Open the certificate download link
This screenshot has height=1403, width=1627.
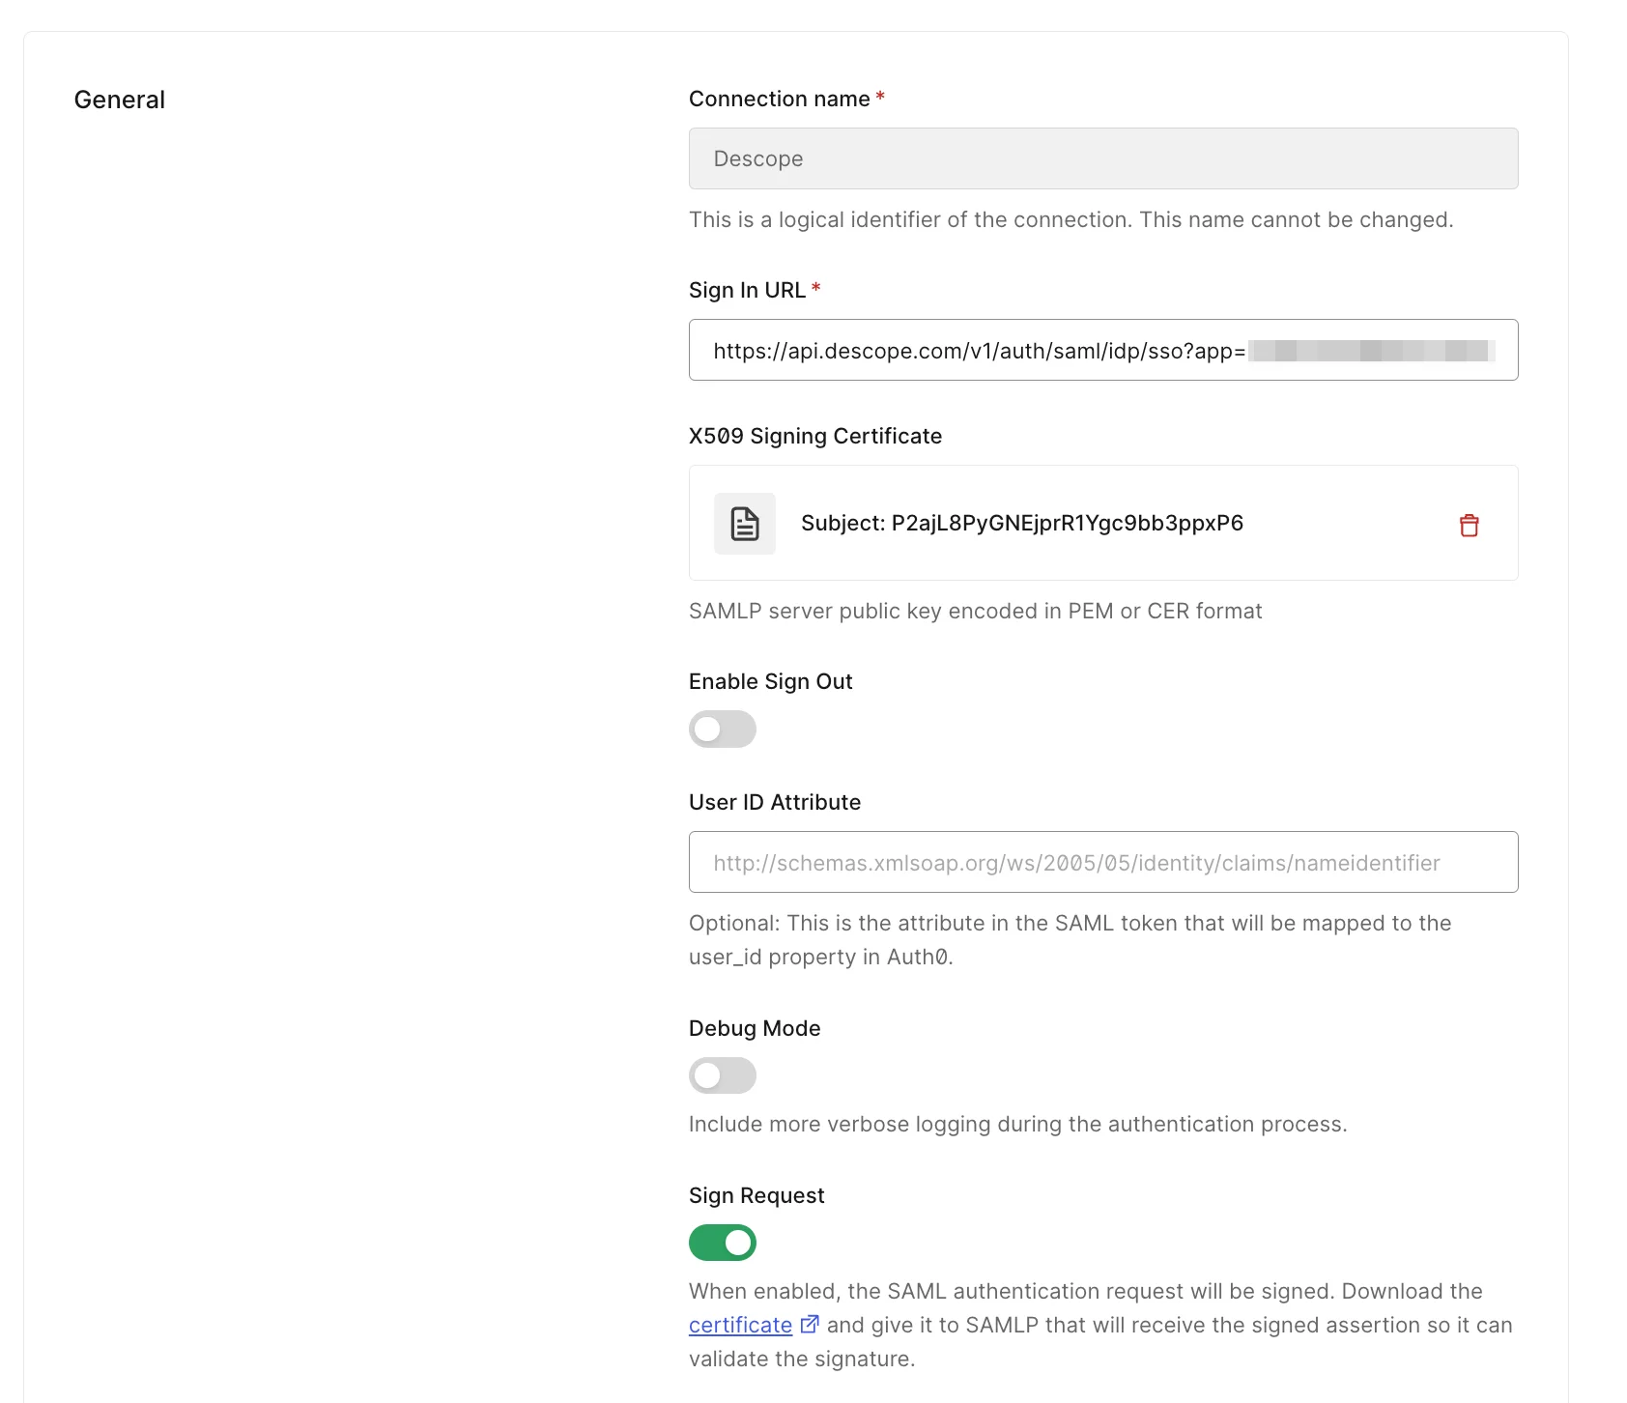(738, 1324)
